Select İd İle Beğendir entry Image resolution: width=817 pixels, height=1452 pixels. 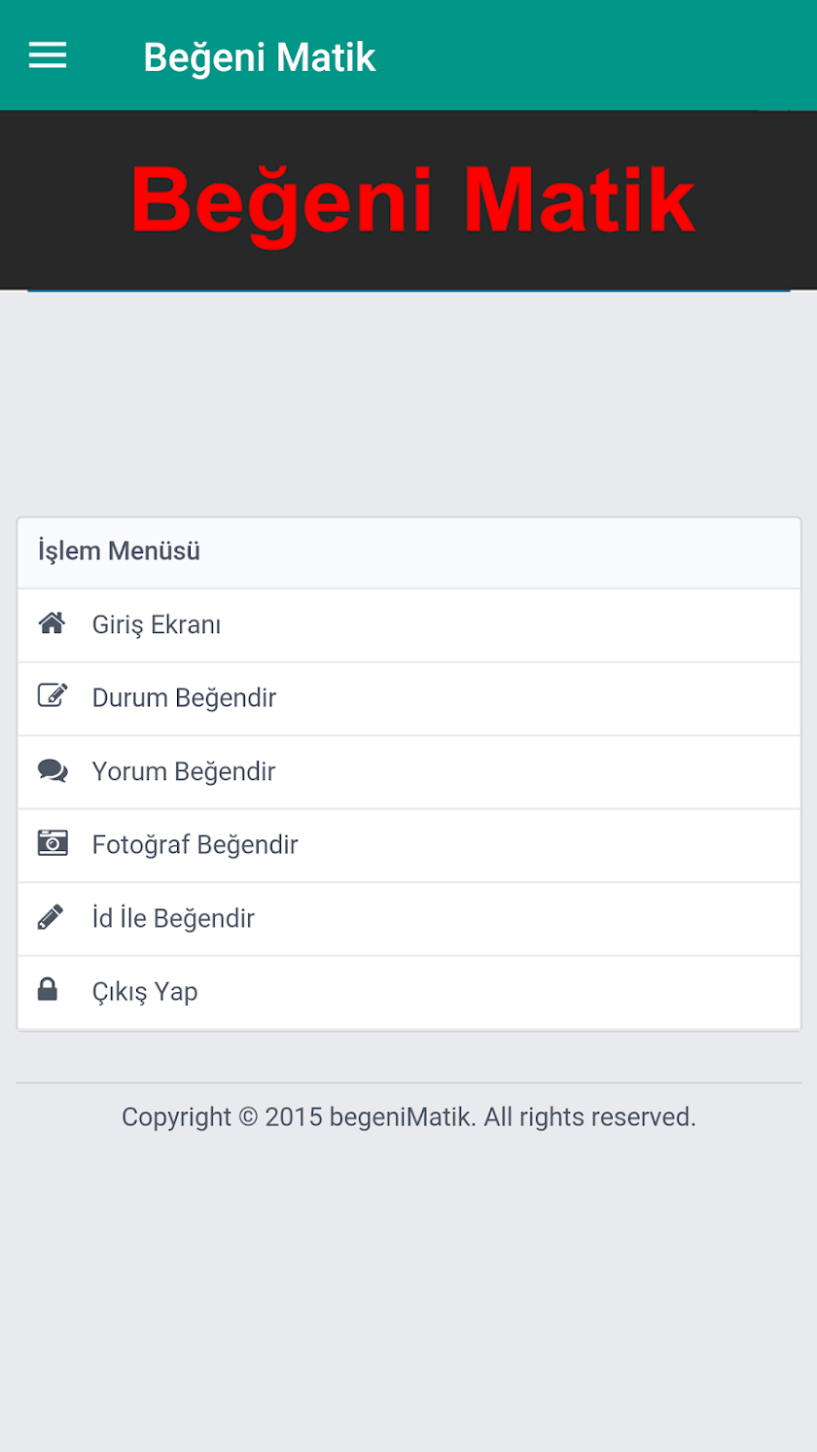173,918
